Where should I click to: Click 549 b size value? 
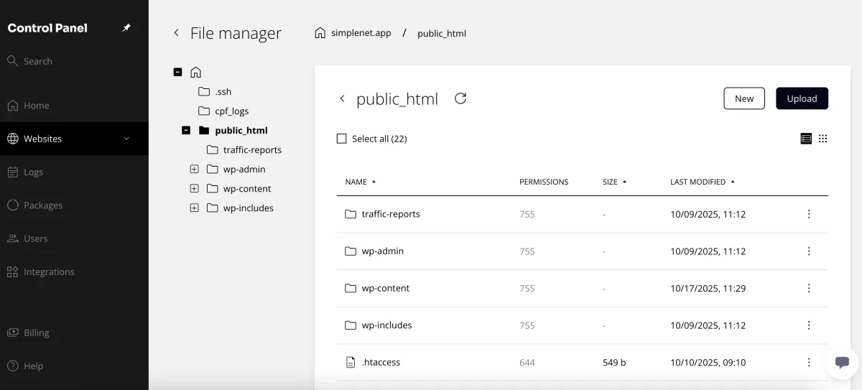pyautogui.click(x=614, y=363)
